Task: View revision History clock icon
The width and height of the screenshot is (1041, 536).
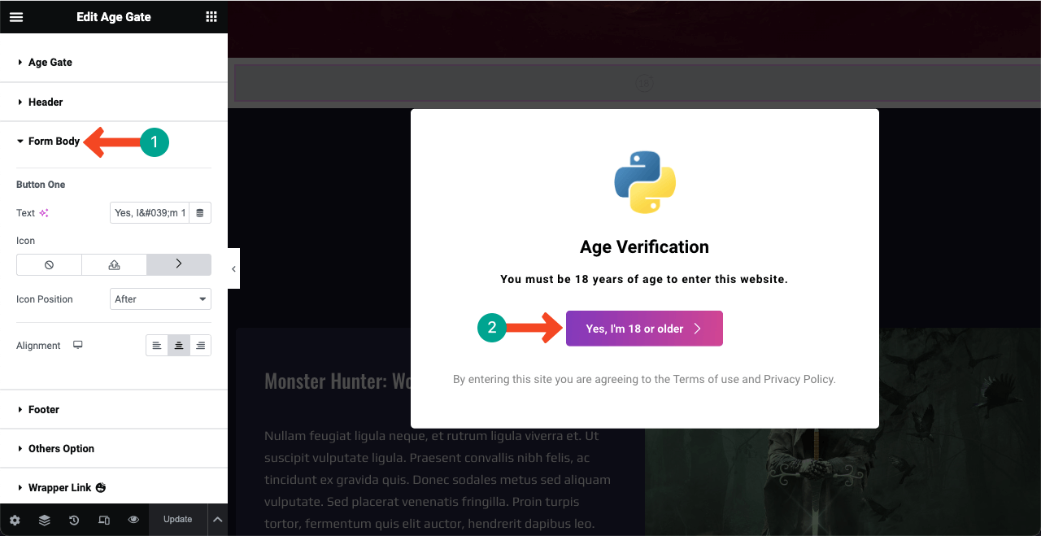Action: pyautogui.click(x=74, y=519)
